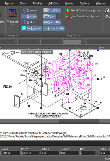Image resolution: width=110 pixels, height=161 pixels.
Task: Open the Options menu
Action: click(x=84, y=4)
